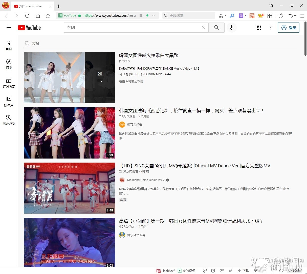Open Flash游戏 in the status bar
The image size is (307, 274).
[x=166, y=271]
